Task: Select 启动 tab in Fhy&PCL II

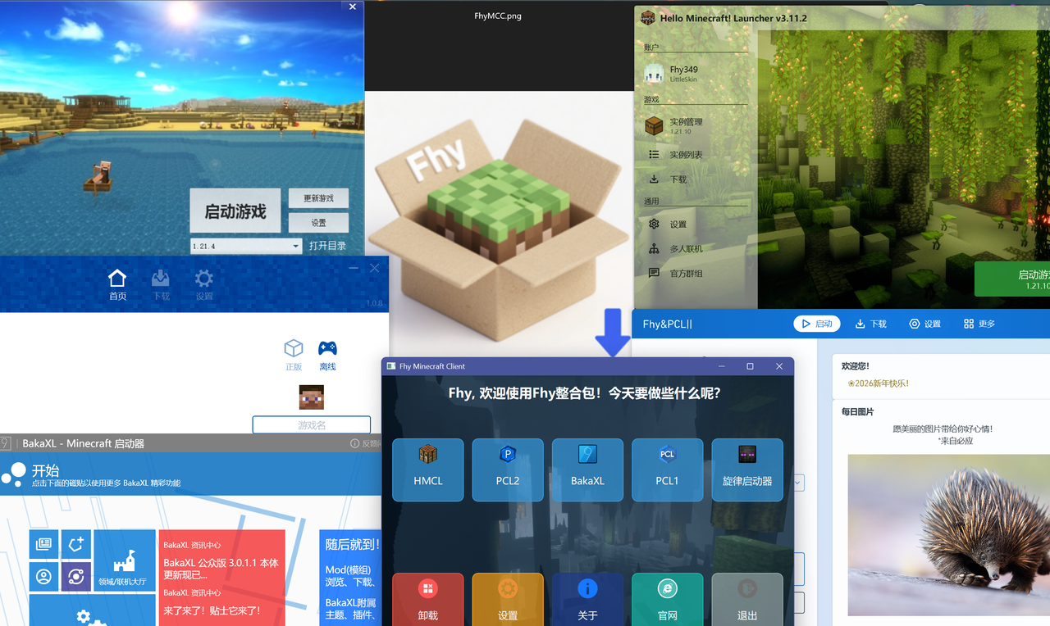Action: coord(817,324)
